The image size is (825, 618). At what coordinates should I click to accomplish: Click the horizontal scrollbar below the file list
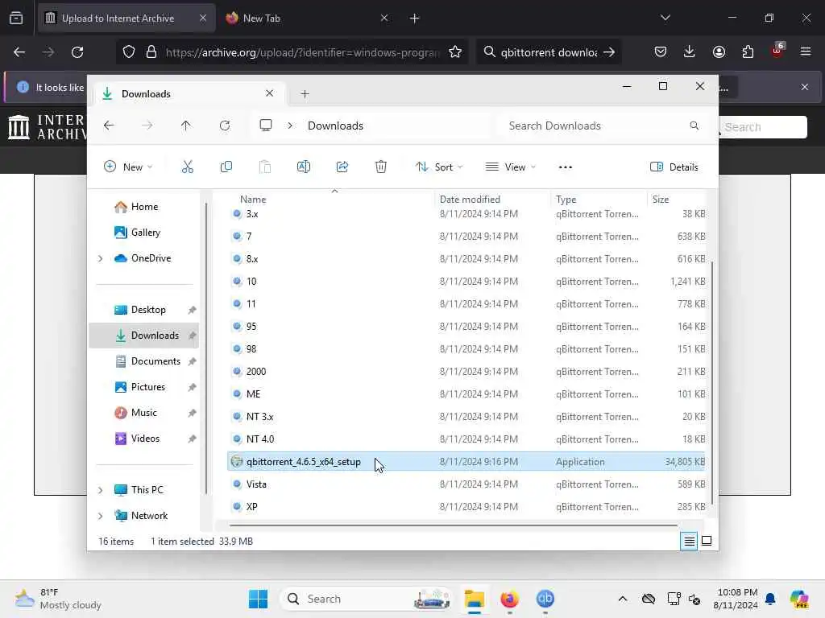[x=454, y=525]
